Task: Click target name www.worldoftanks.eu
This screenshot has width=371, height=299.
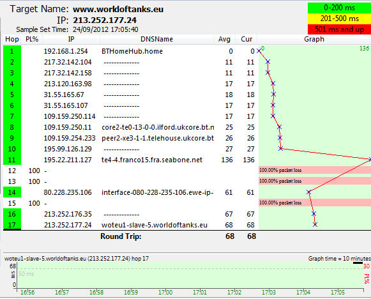Action: coord(118,9)
